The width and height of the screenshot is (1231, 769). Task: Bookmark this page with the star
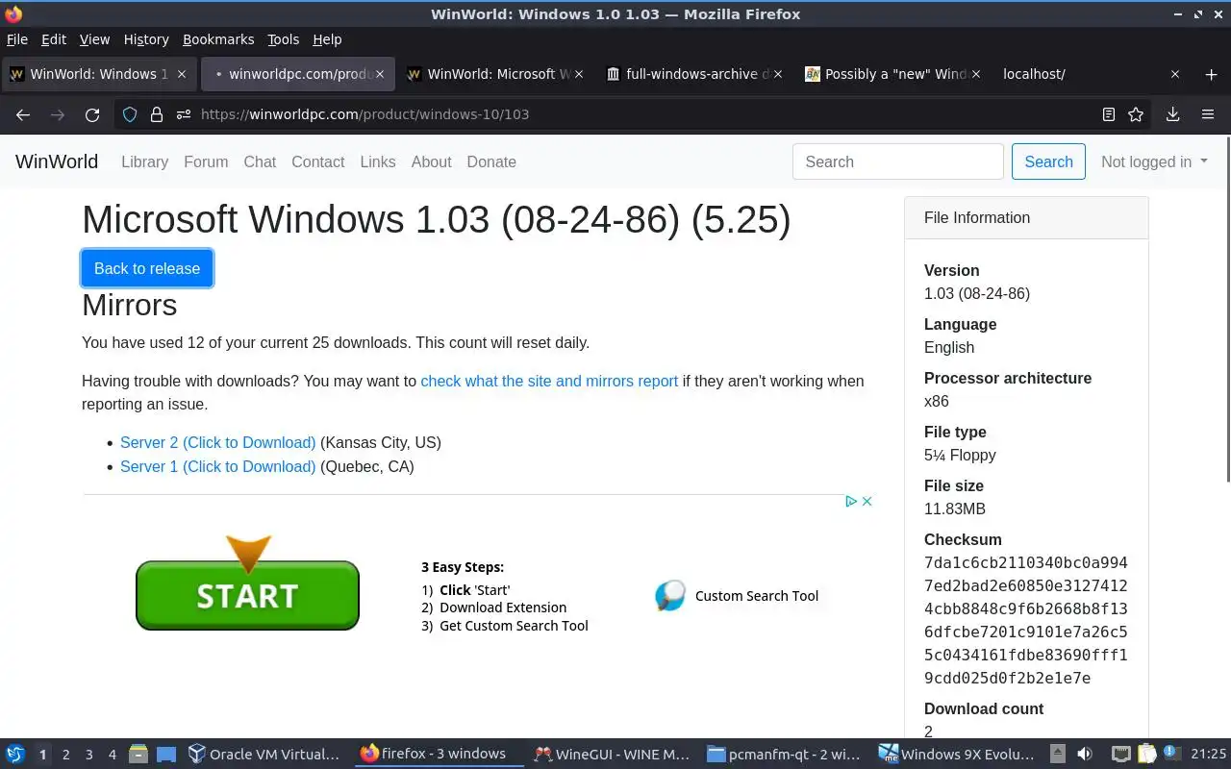(1136, 114)
